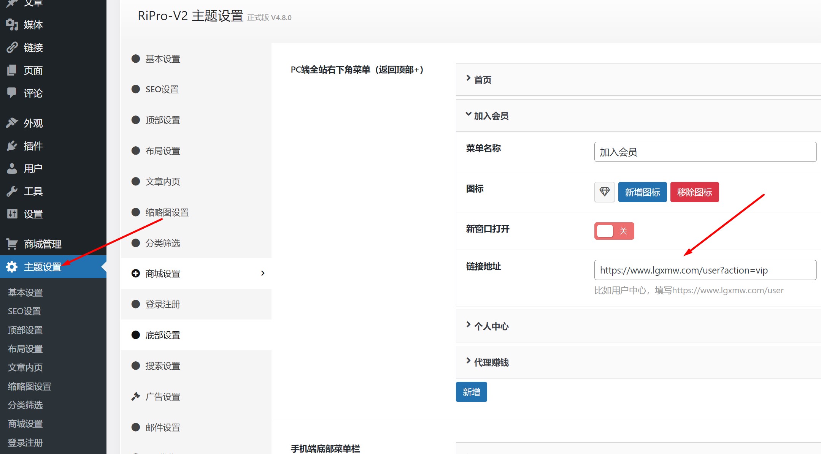Viewport: 821px width, 454px height.
Task: Open Users (用户) person icon
Action: pos(12,168)
